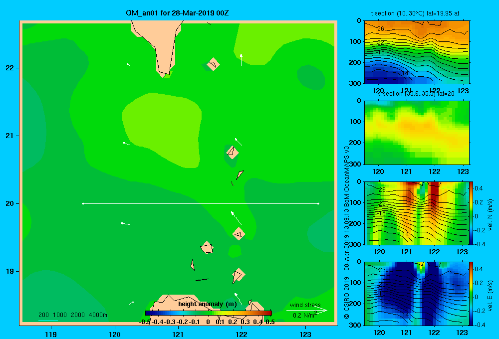Click the "200 1000 2000 4000m" depth legend
This screenshot has width=499, height=339.
coord(73,315)
